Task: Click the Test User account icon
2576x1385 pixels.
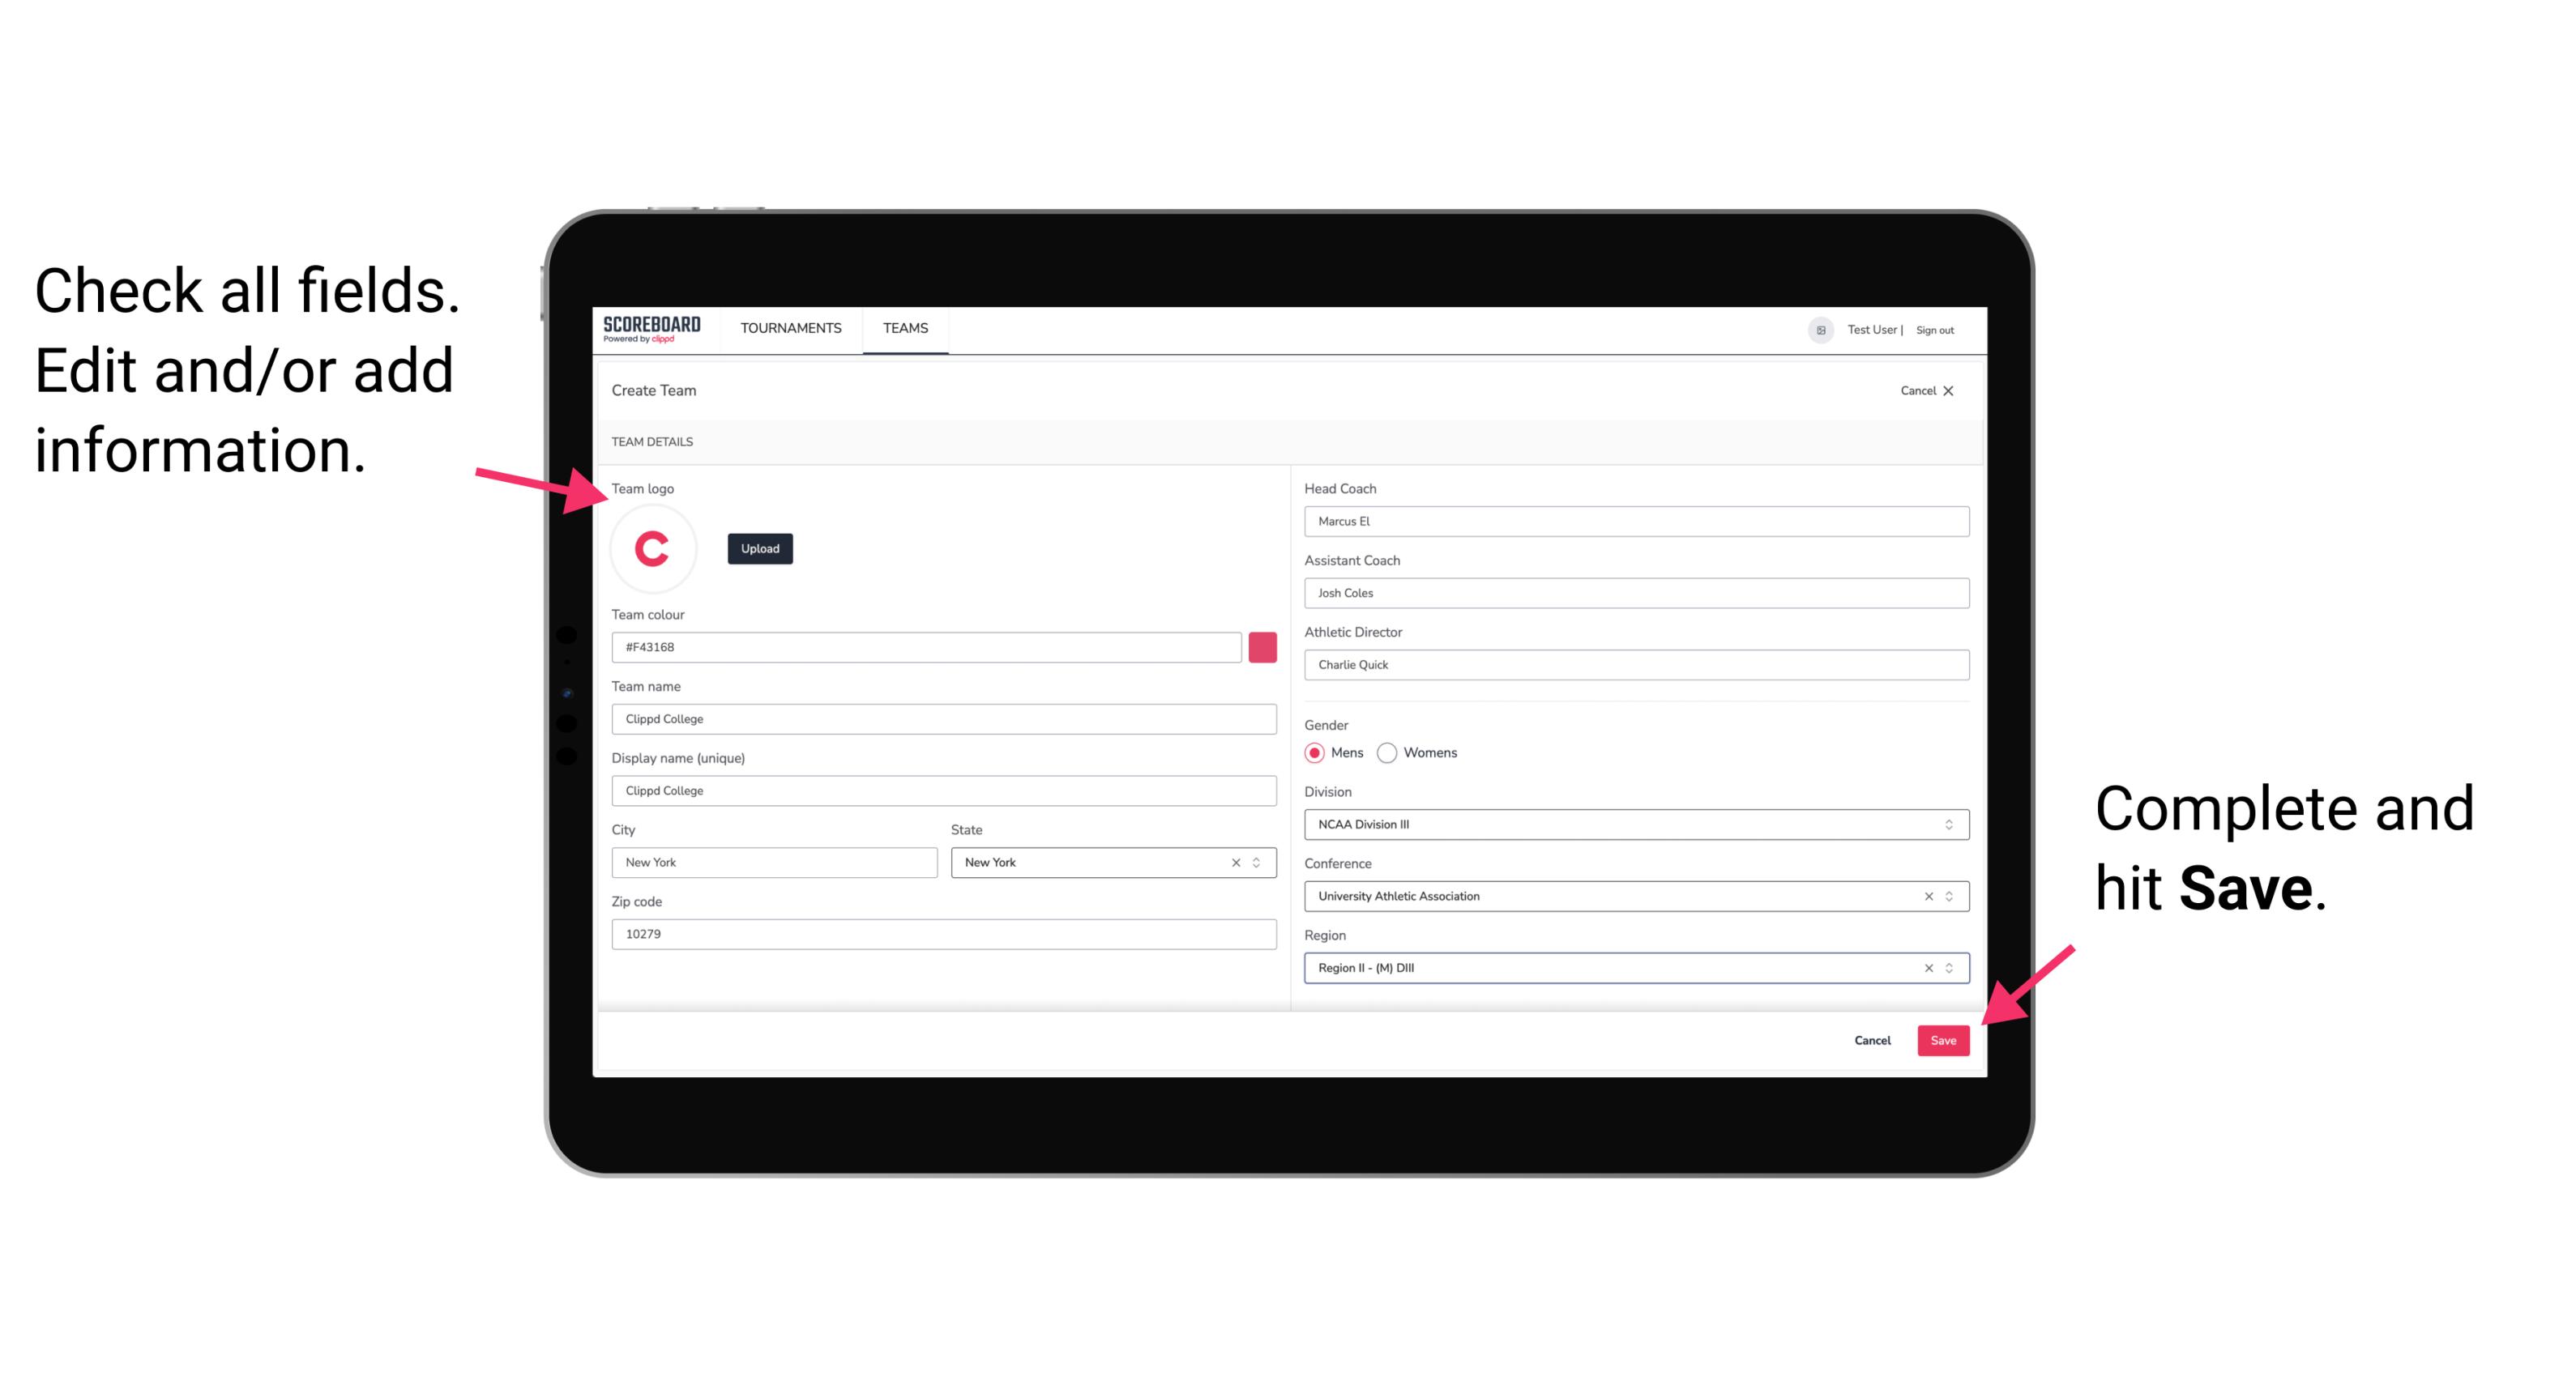Action: pos(1813,329)
